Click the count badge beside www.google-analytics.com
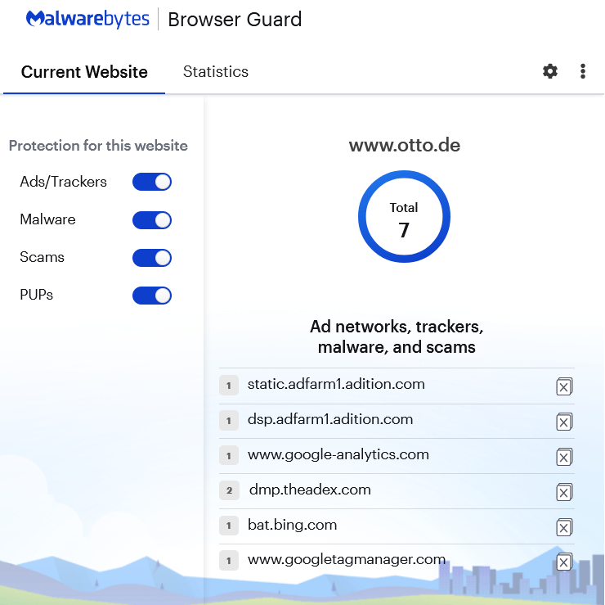 tap(229, 455)
